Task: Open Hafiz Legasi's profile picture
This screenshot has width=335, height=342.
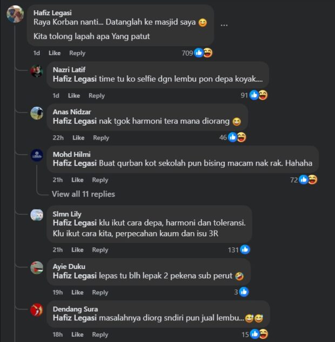Action: (15, 14)
